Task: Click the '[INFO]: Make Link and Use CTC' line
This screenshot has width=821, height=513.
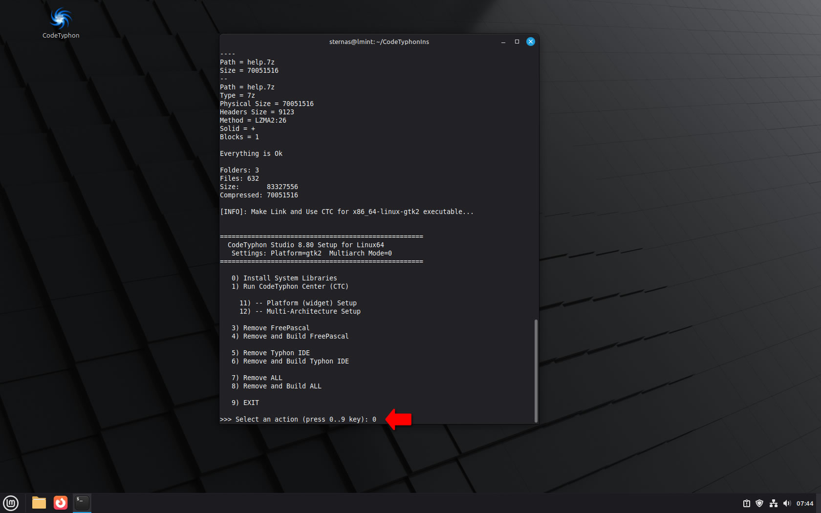Action: [x=347, y=212]
